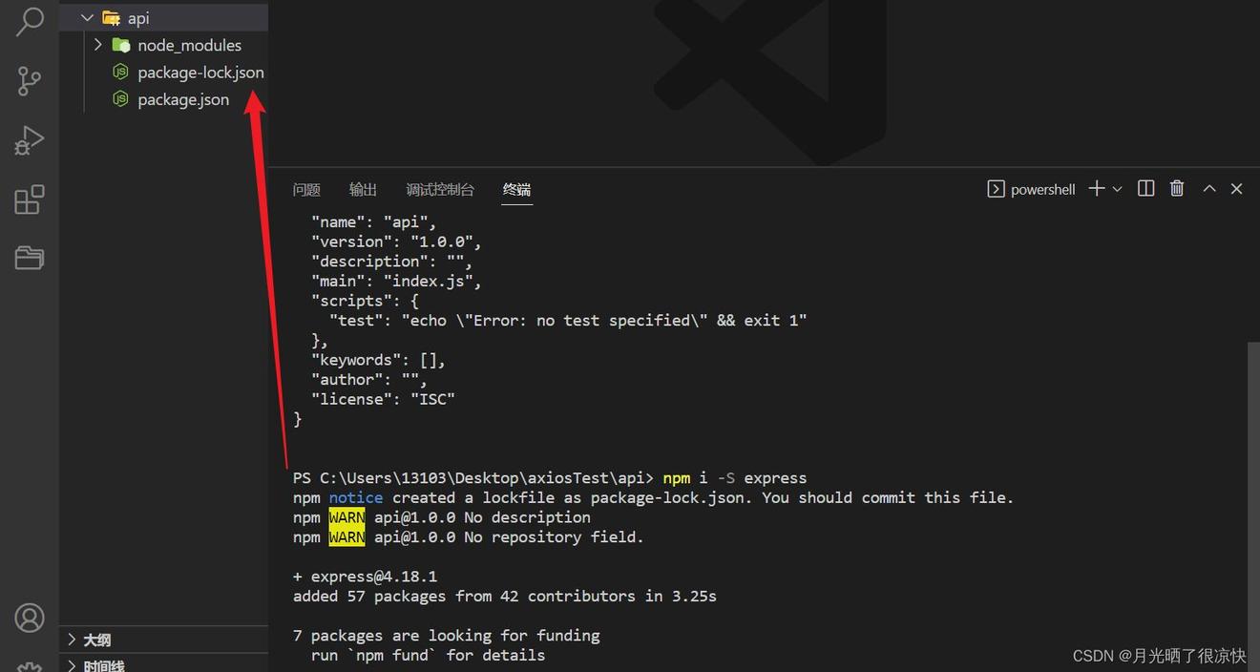Open package-lock.json in the explorer

[199, 73]
